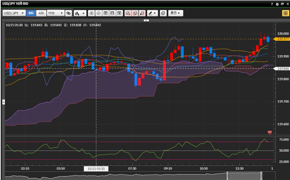Open the USD/JPY currency pair dropdown

click(14, 13)
